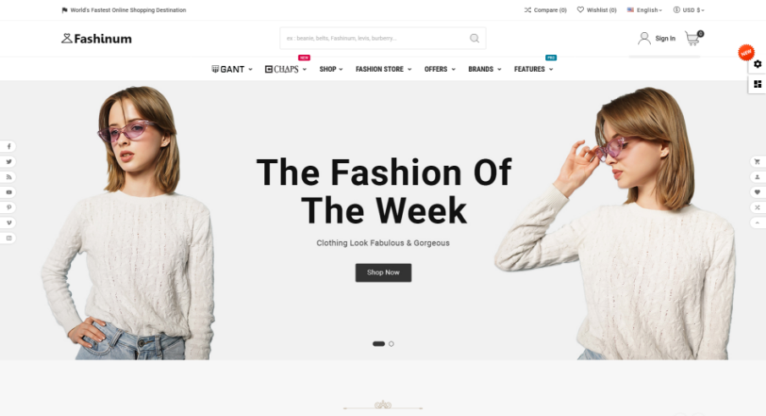Open Facebook from the left social sidebar
This screenshot has width=766, height=416.
coord(8,146)
